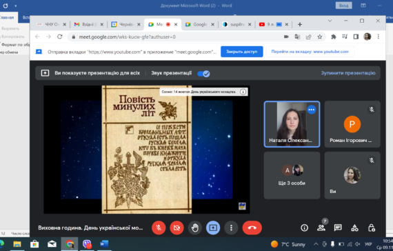Select your own Ви tile
This screenshot has height=251, width=393.
[x=352, y=175]
